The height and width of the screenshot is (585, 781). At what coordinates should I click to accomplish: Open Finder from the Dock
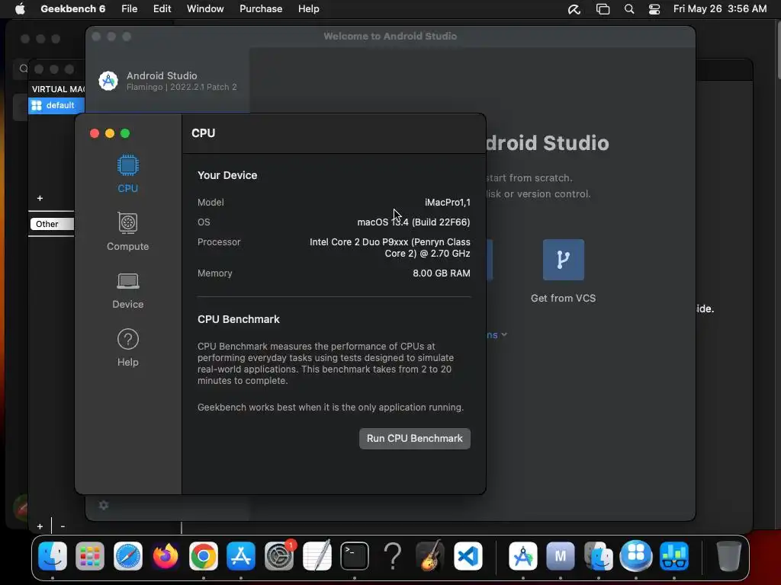pyautogui.click(x=53, y=555)
